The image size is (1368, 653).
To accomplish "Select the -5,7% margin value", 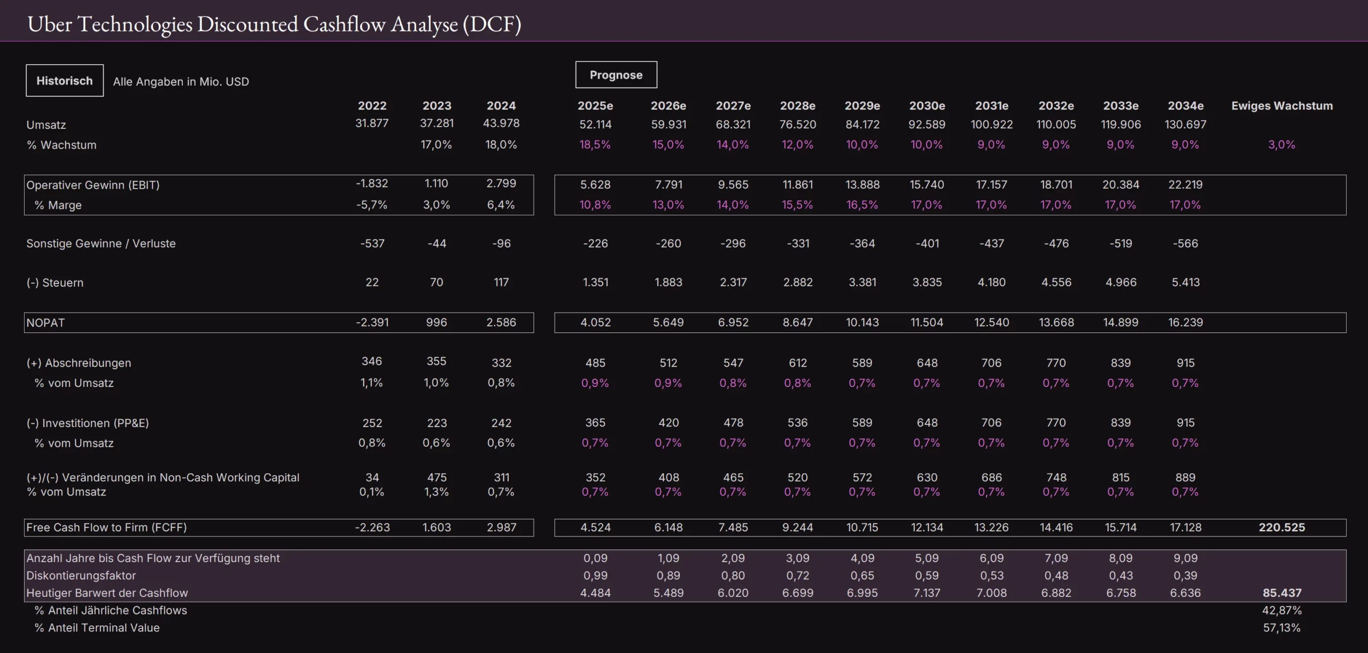I will tap(372, 205).
